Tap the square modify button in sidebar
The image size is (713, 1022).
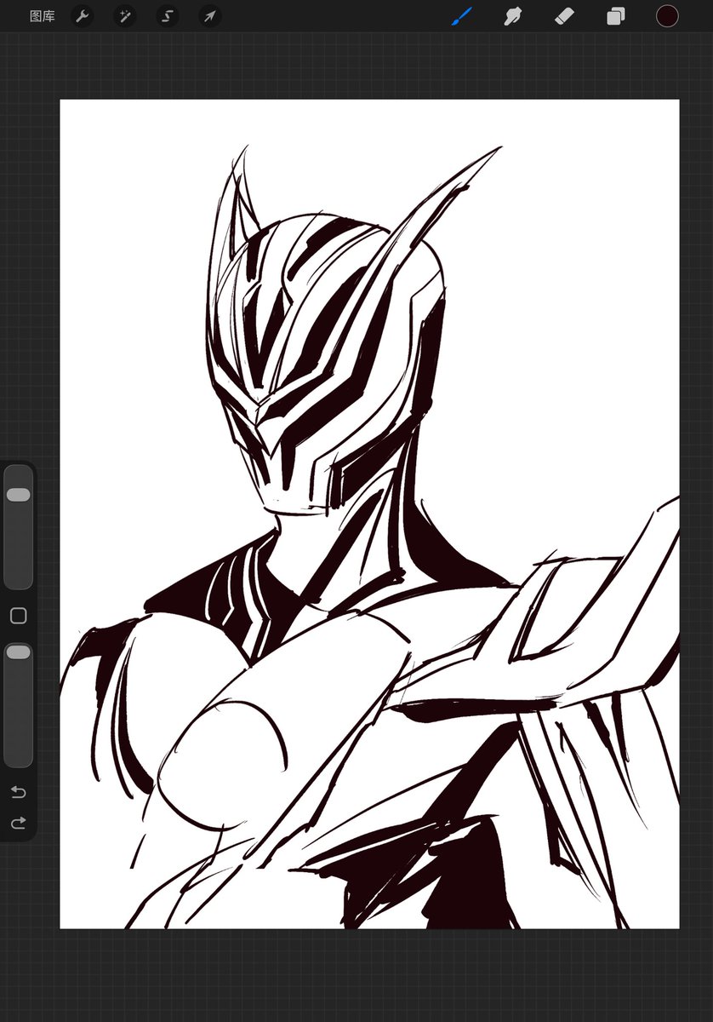pyautogui.click(x=18, y=616)
